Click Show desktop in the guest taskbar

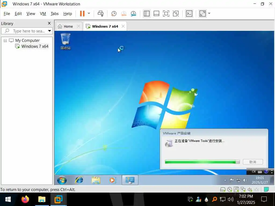point(272,180)
